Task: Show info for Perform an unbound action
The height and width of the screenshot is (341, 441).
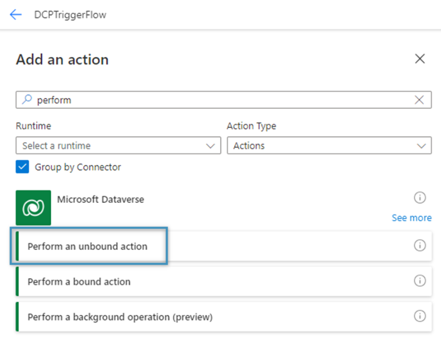Action: point(420,245)
